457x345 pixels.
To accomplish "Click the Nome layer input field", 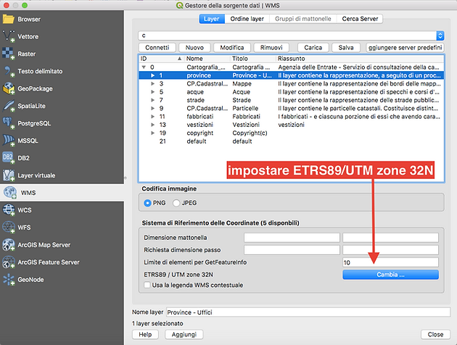I will click(x=308, y=312).
